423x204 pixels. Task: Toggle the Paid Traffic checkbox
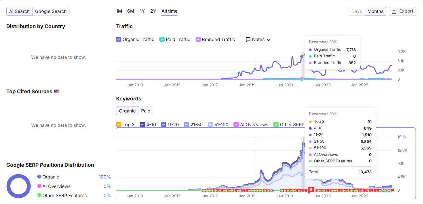162,39
